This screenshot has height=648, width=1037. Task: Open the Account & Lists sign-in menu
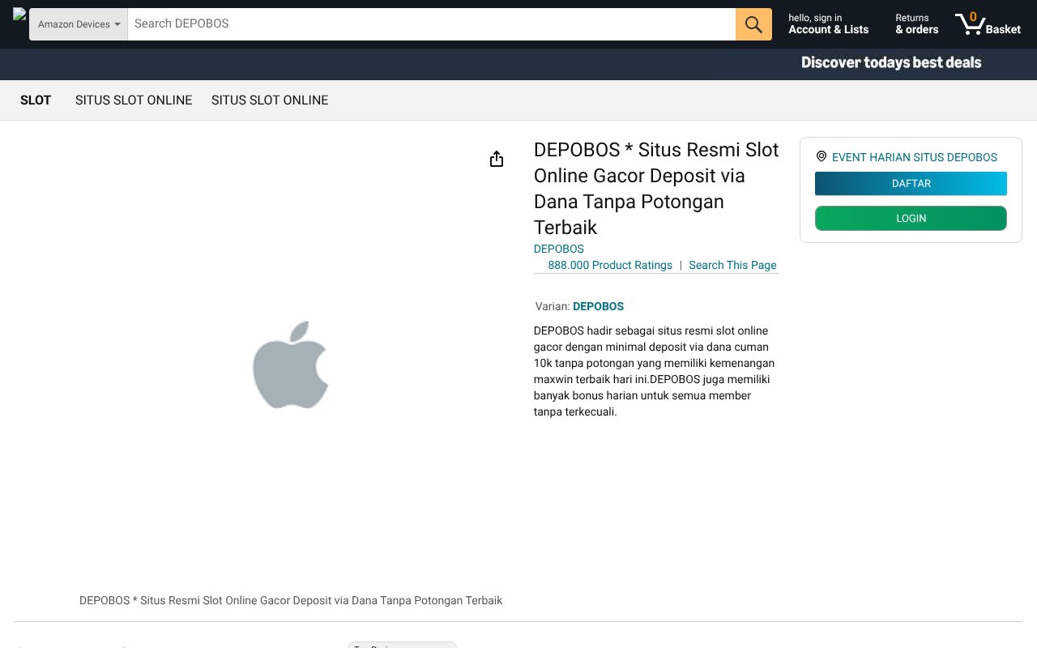point(828,24)
